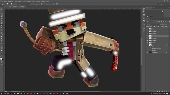Image resolution: width=170 pixels, height=95 pixels.
Task: Collapse the SKG layer effects list
Action: click(x=168, y=45)
